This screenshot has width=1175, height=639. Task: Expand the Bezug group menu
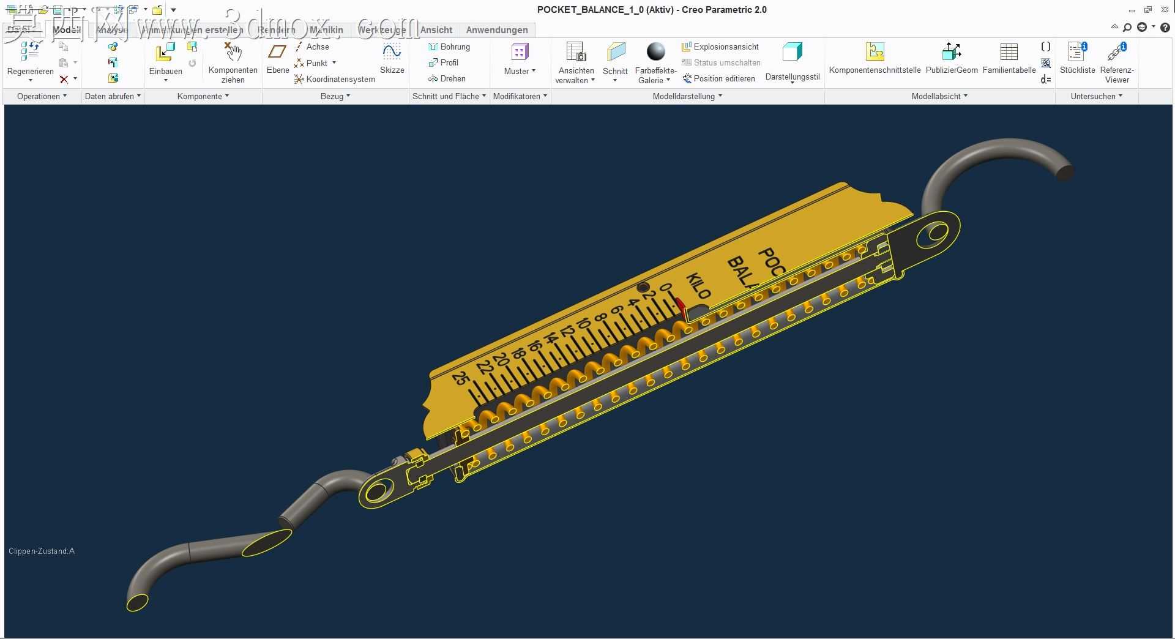pos(335,96)
